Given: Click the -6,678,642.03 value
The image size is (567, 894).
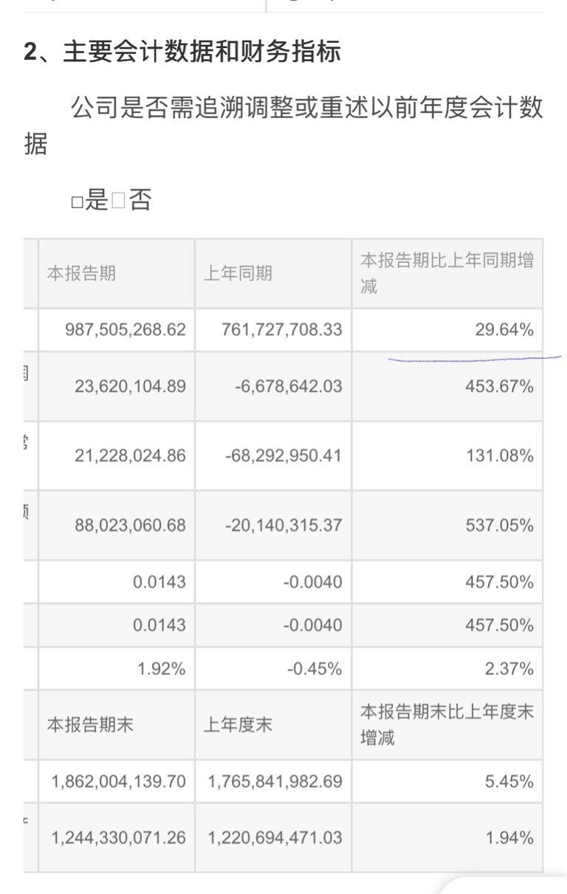Looking at the screenshot, I should click(283, 386).
